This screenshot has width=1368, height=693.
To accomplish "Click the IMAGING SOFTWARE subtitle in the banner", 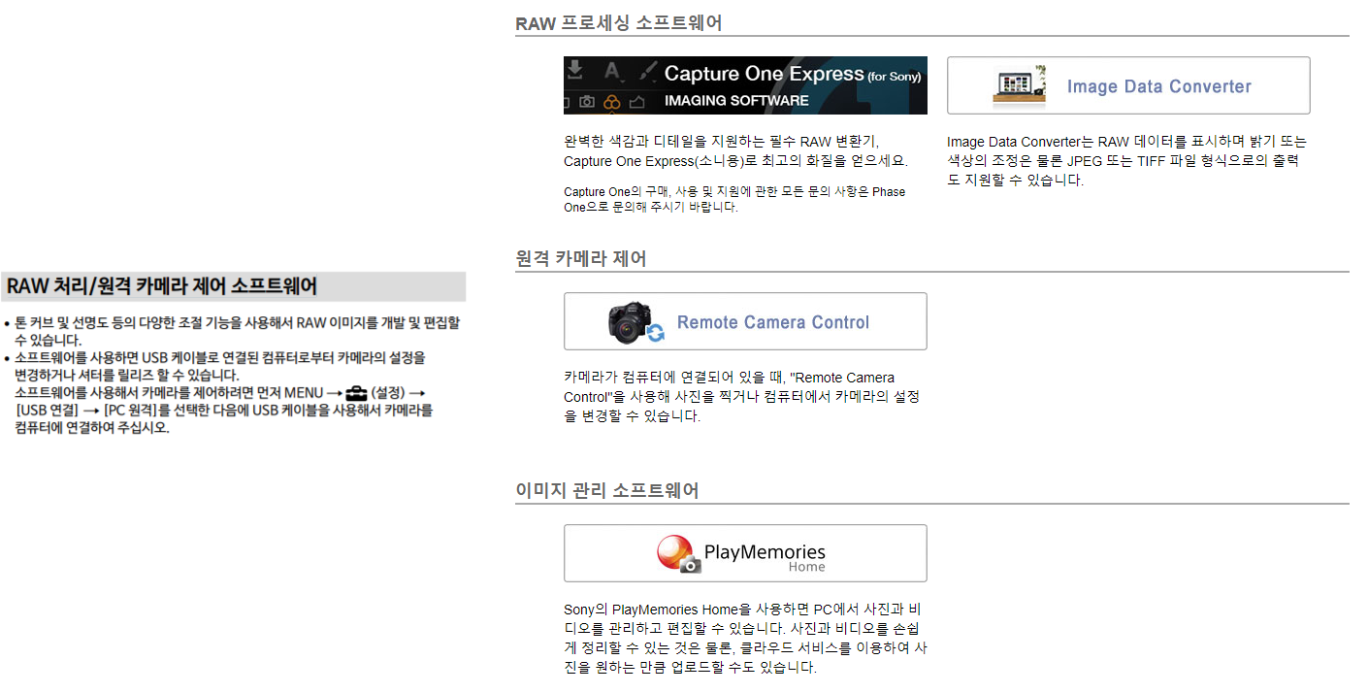I will (x=735, y=100).
